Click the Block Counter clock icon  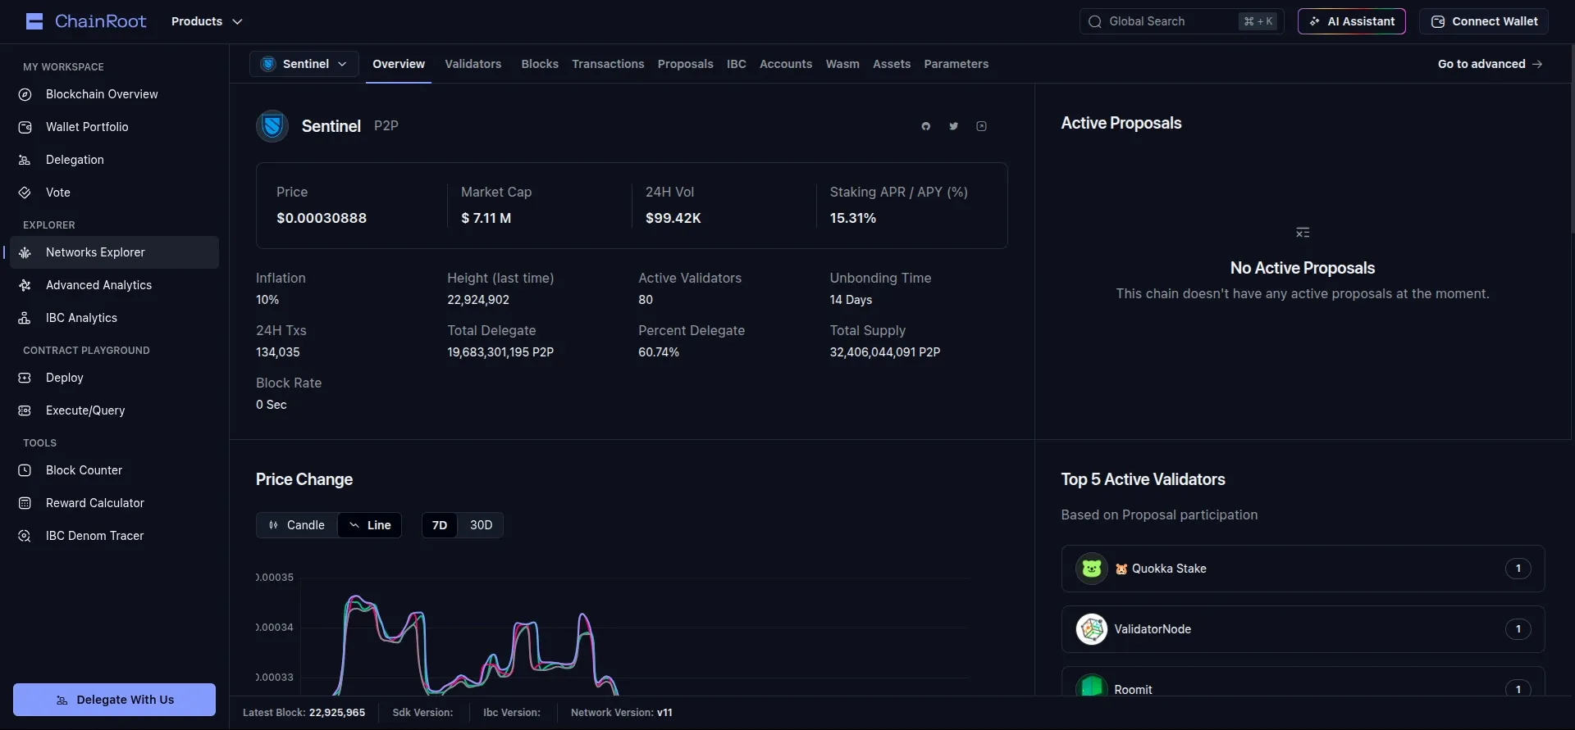point(25,470)
